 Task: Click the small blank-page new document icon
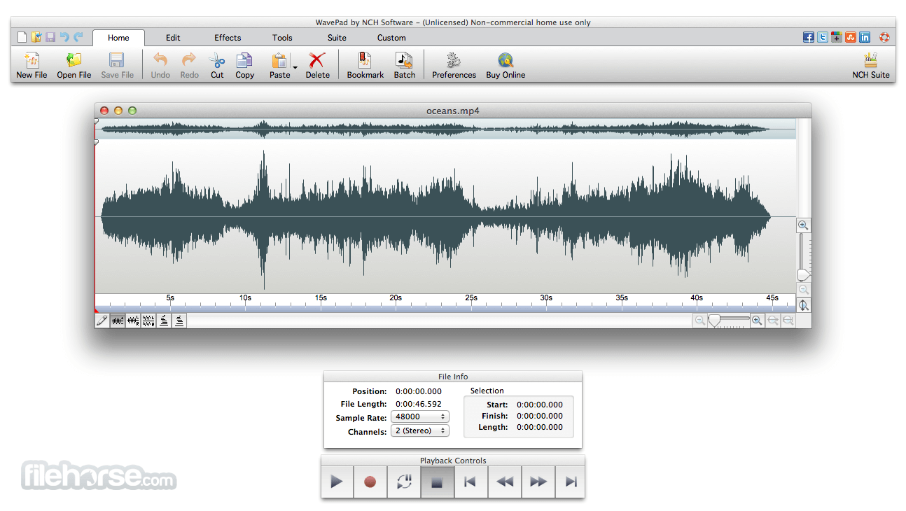(22, 37)
